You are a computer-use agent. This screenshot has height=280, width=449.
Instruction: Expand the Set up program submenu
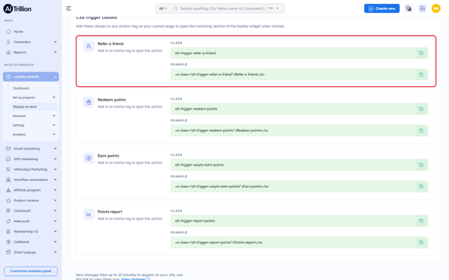pos(34,98)
